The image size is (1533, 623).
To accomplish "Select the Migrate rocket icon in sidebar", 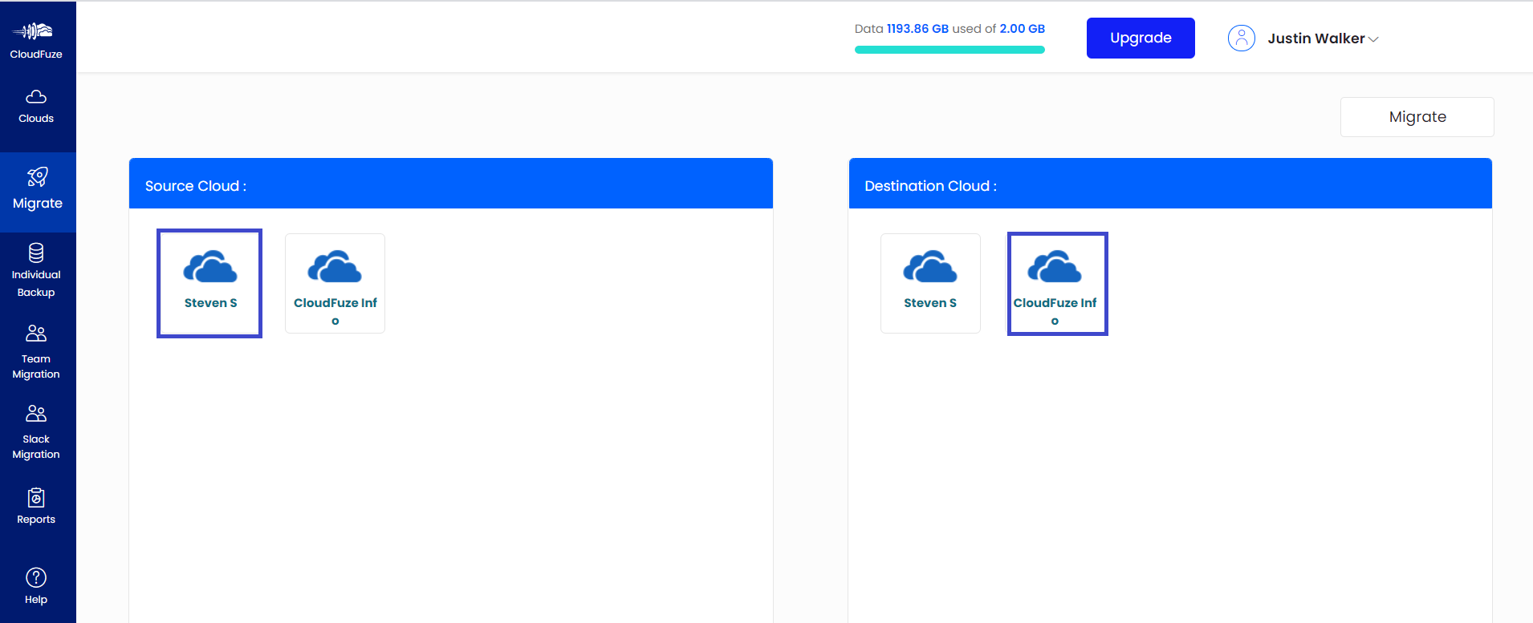I will pos(37,176).
